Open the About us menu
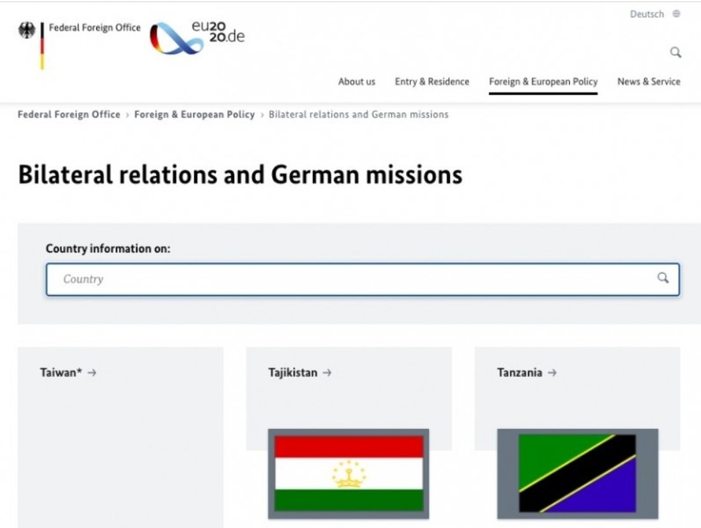The width and height of the screenshot is (701, 528). pos(356,82)
